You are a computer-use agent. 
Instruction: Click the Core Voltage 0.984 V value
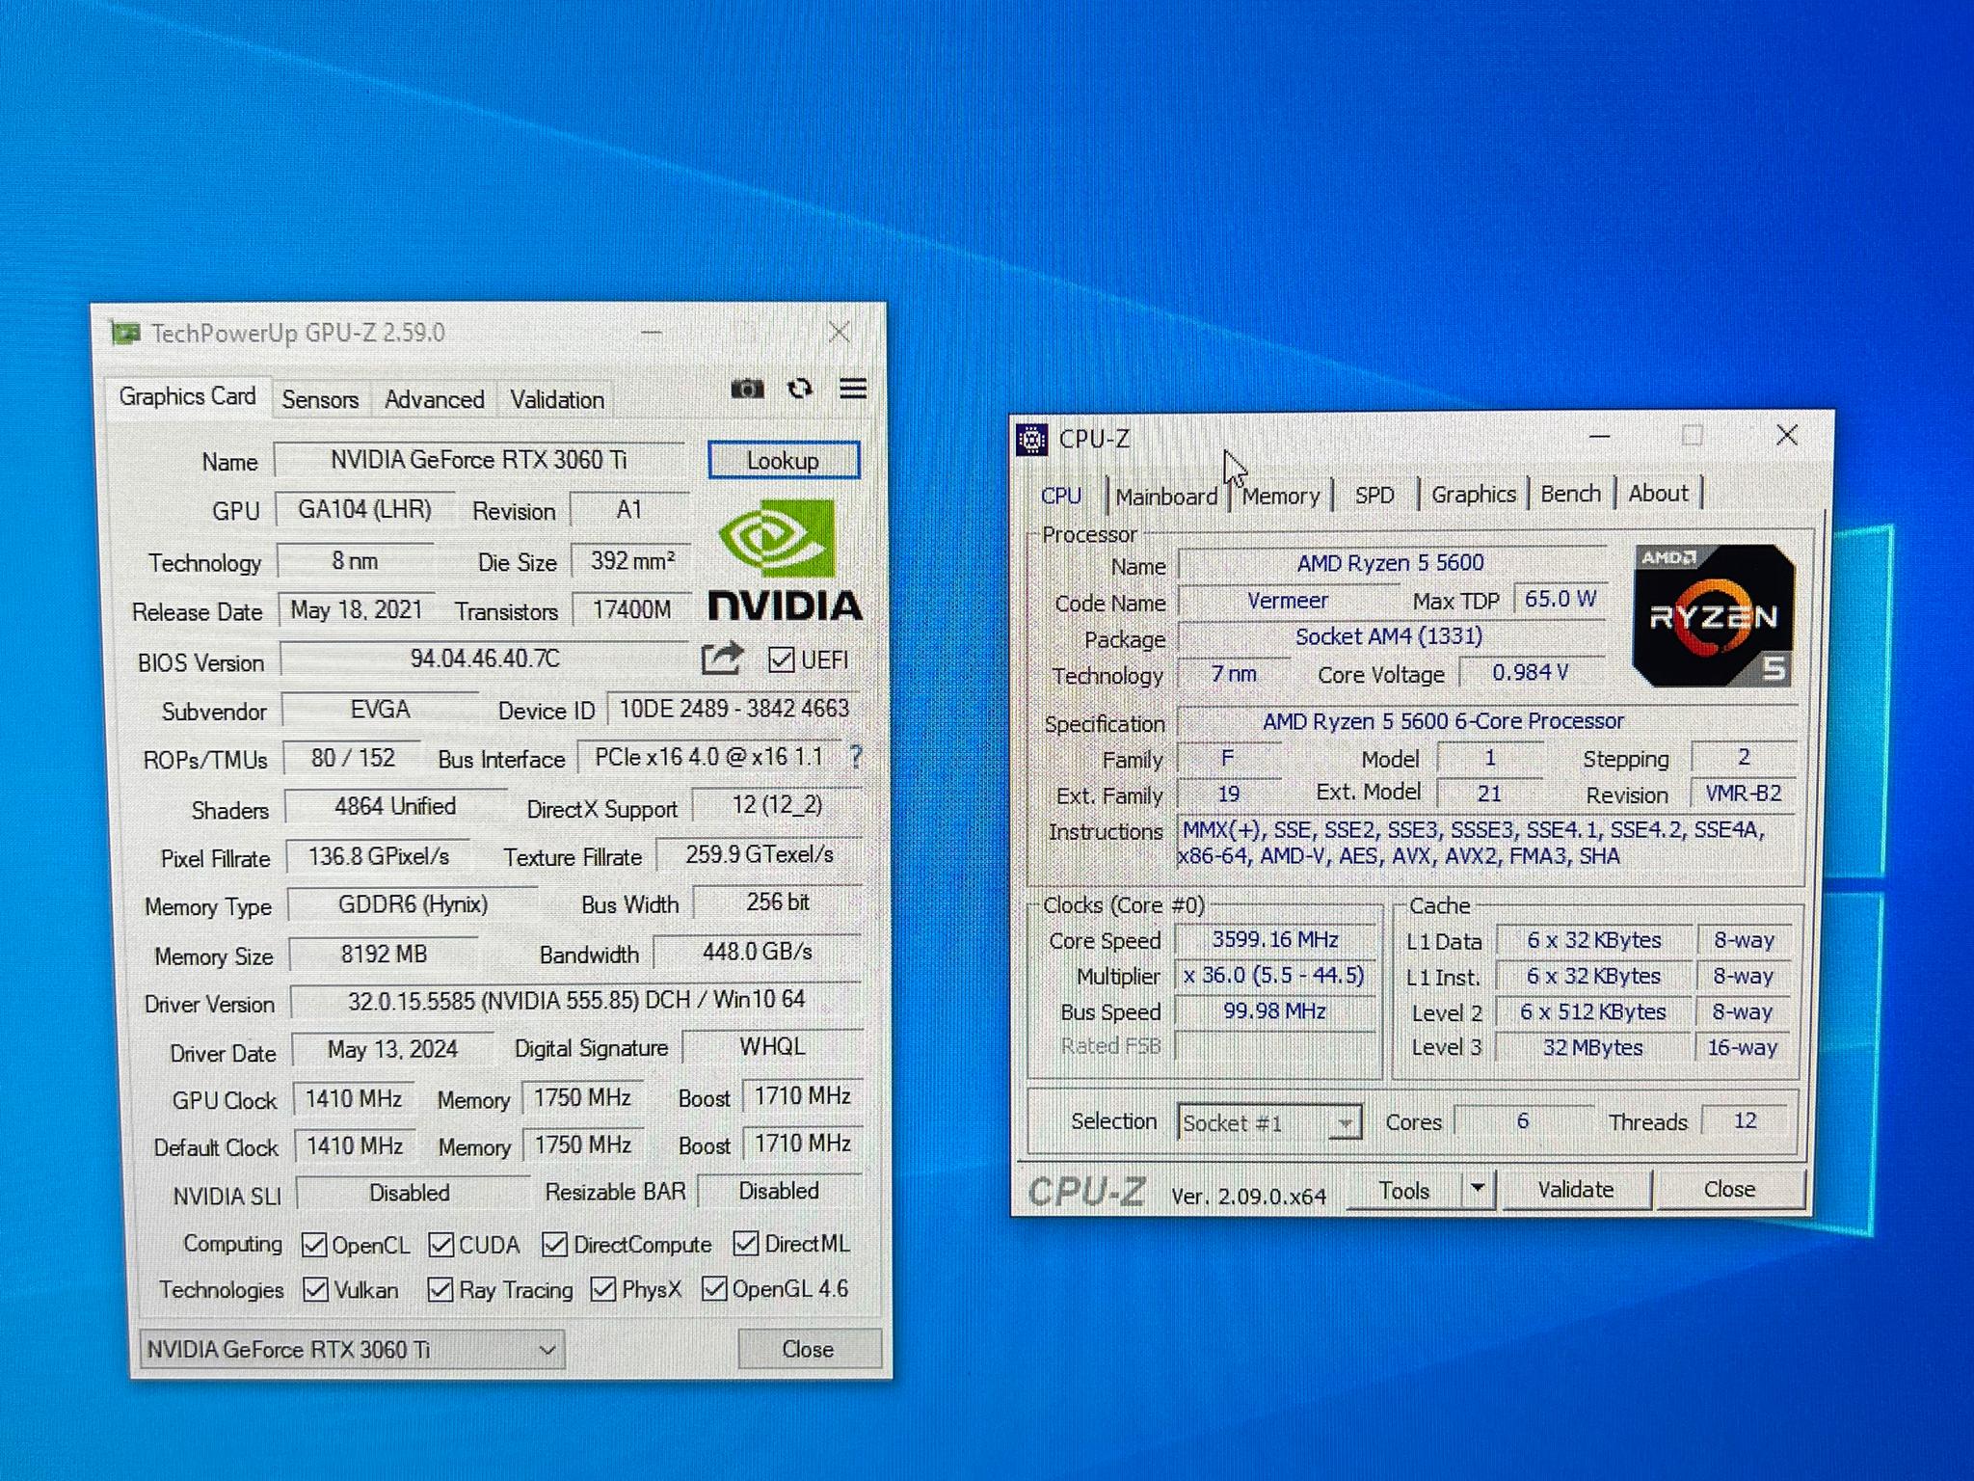tap(1531, 672)
